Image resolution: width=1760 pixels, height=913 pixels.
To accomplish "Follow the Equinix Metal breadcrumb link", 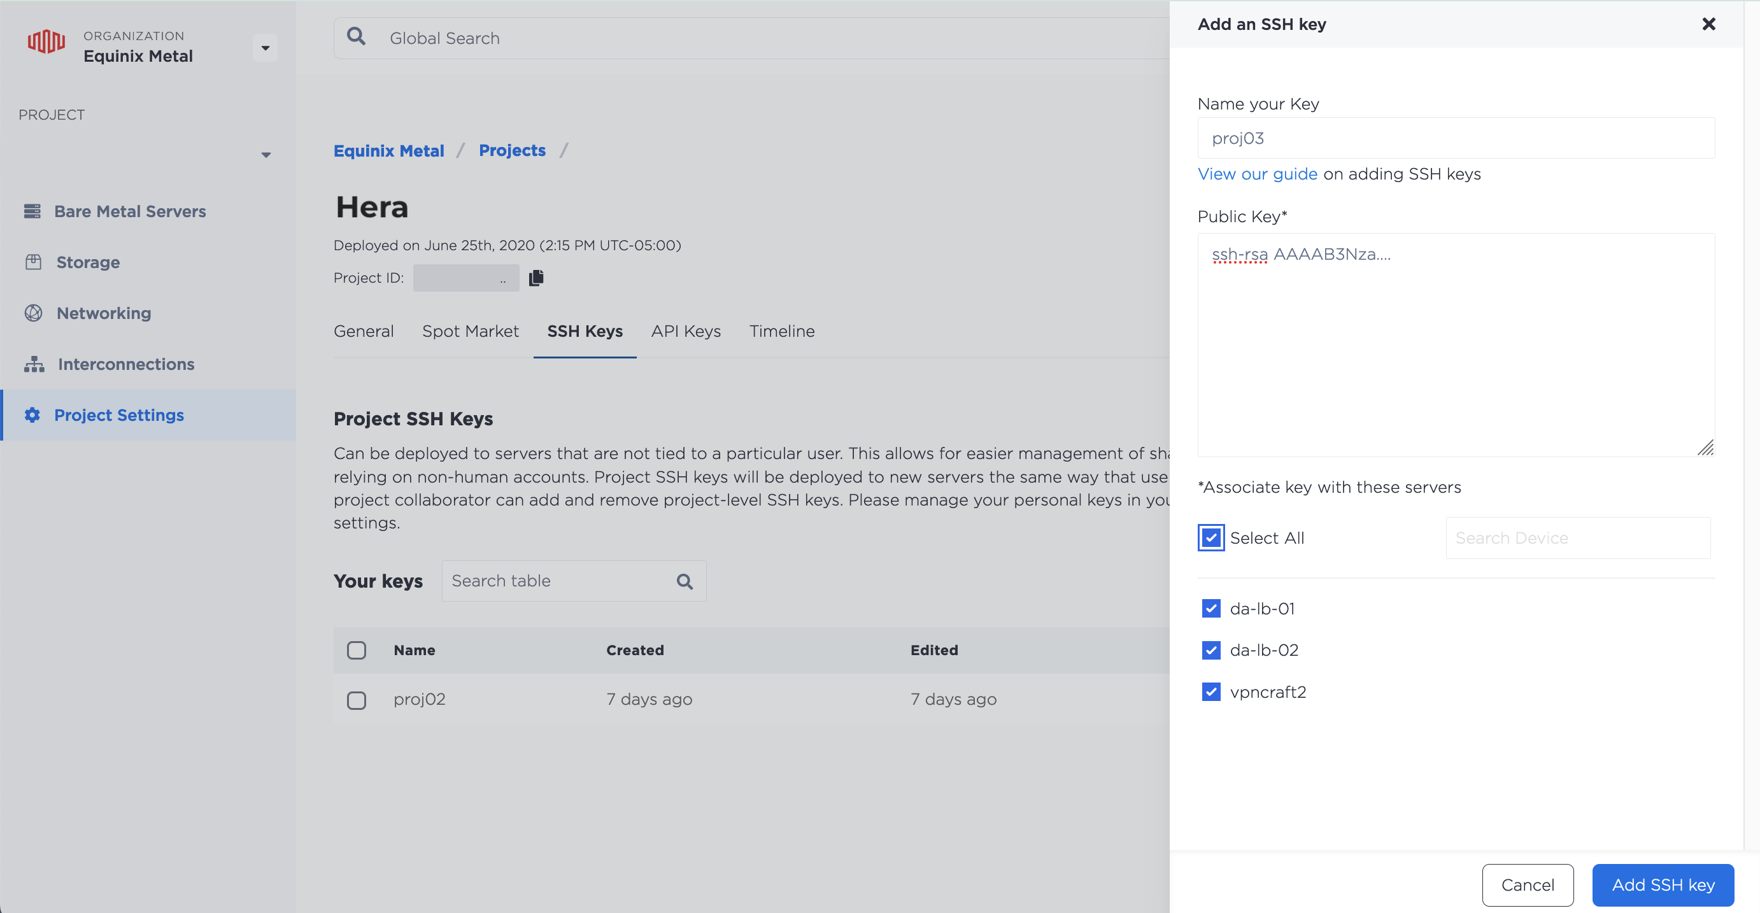I will (389, 150).
